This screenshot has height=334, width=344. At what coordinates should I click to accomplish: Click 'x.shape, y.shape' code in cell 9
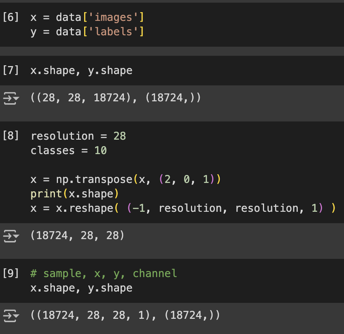point(81,288)
